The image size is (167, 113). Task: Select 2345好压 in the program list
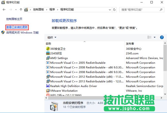[56, 53]
